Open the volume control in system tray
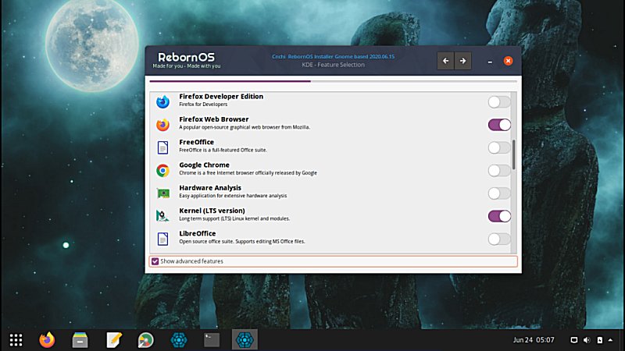 tap(587, 339)
